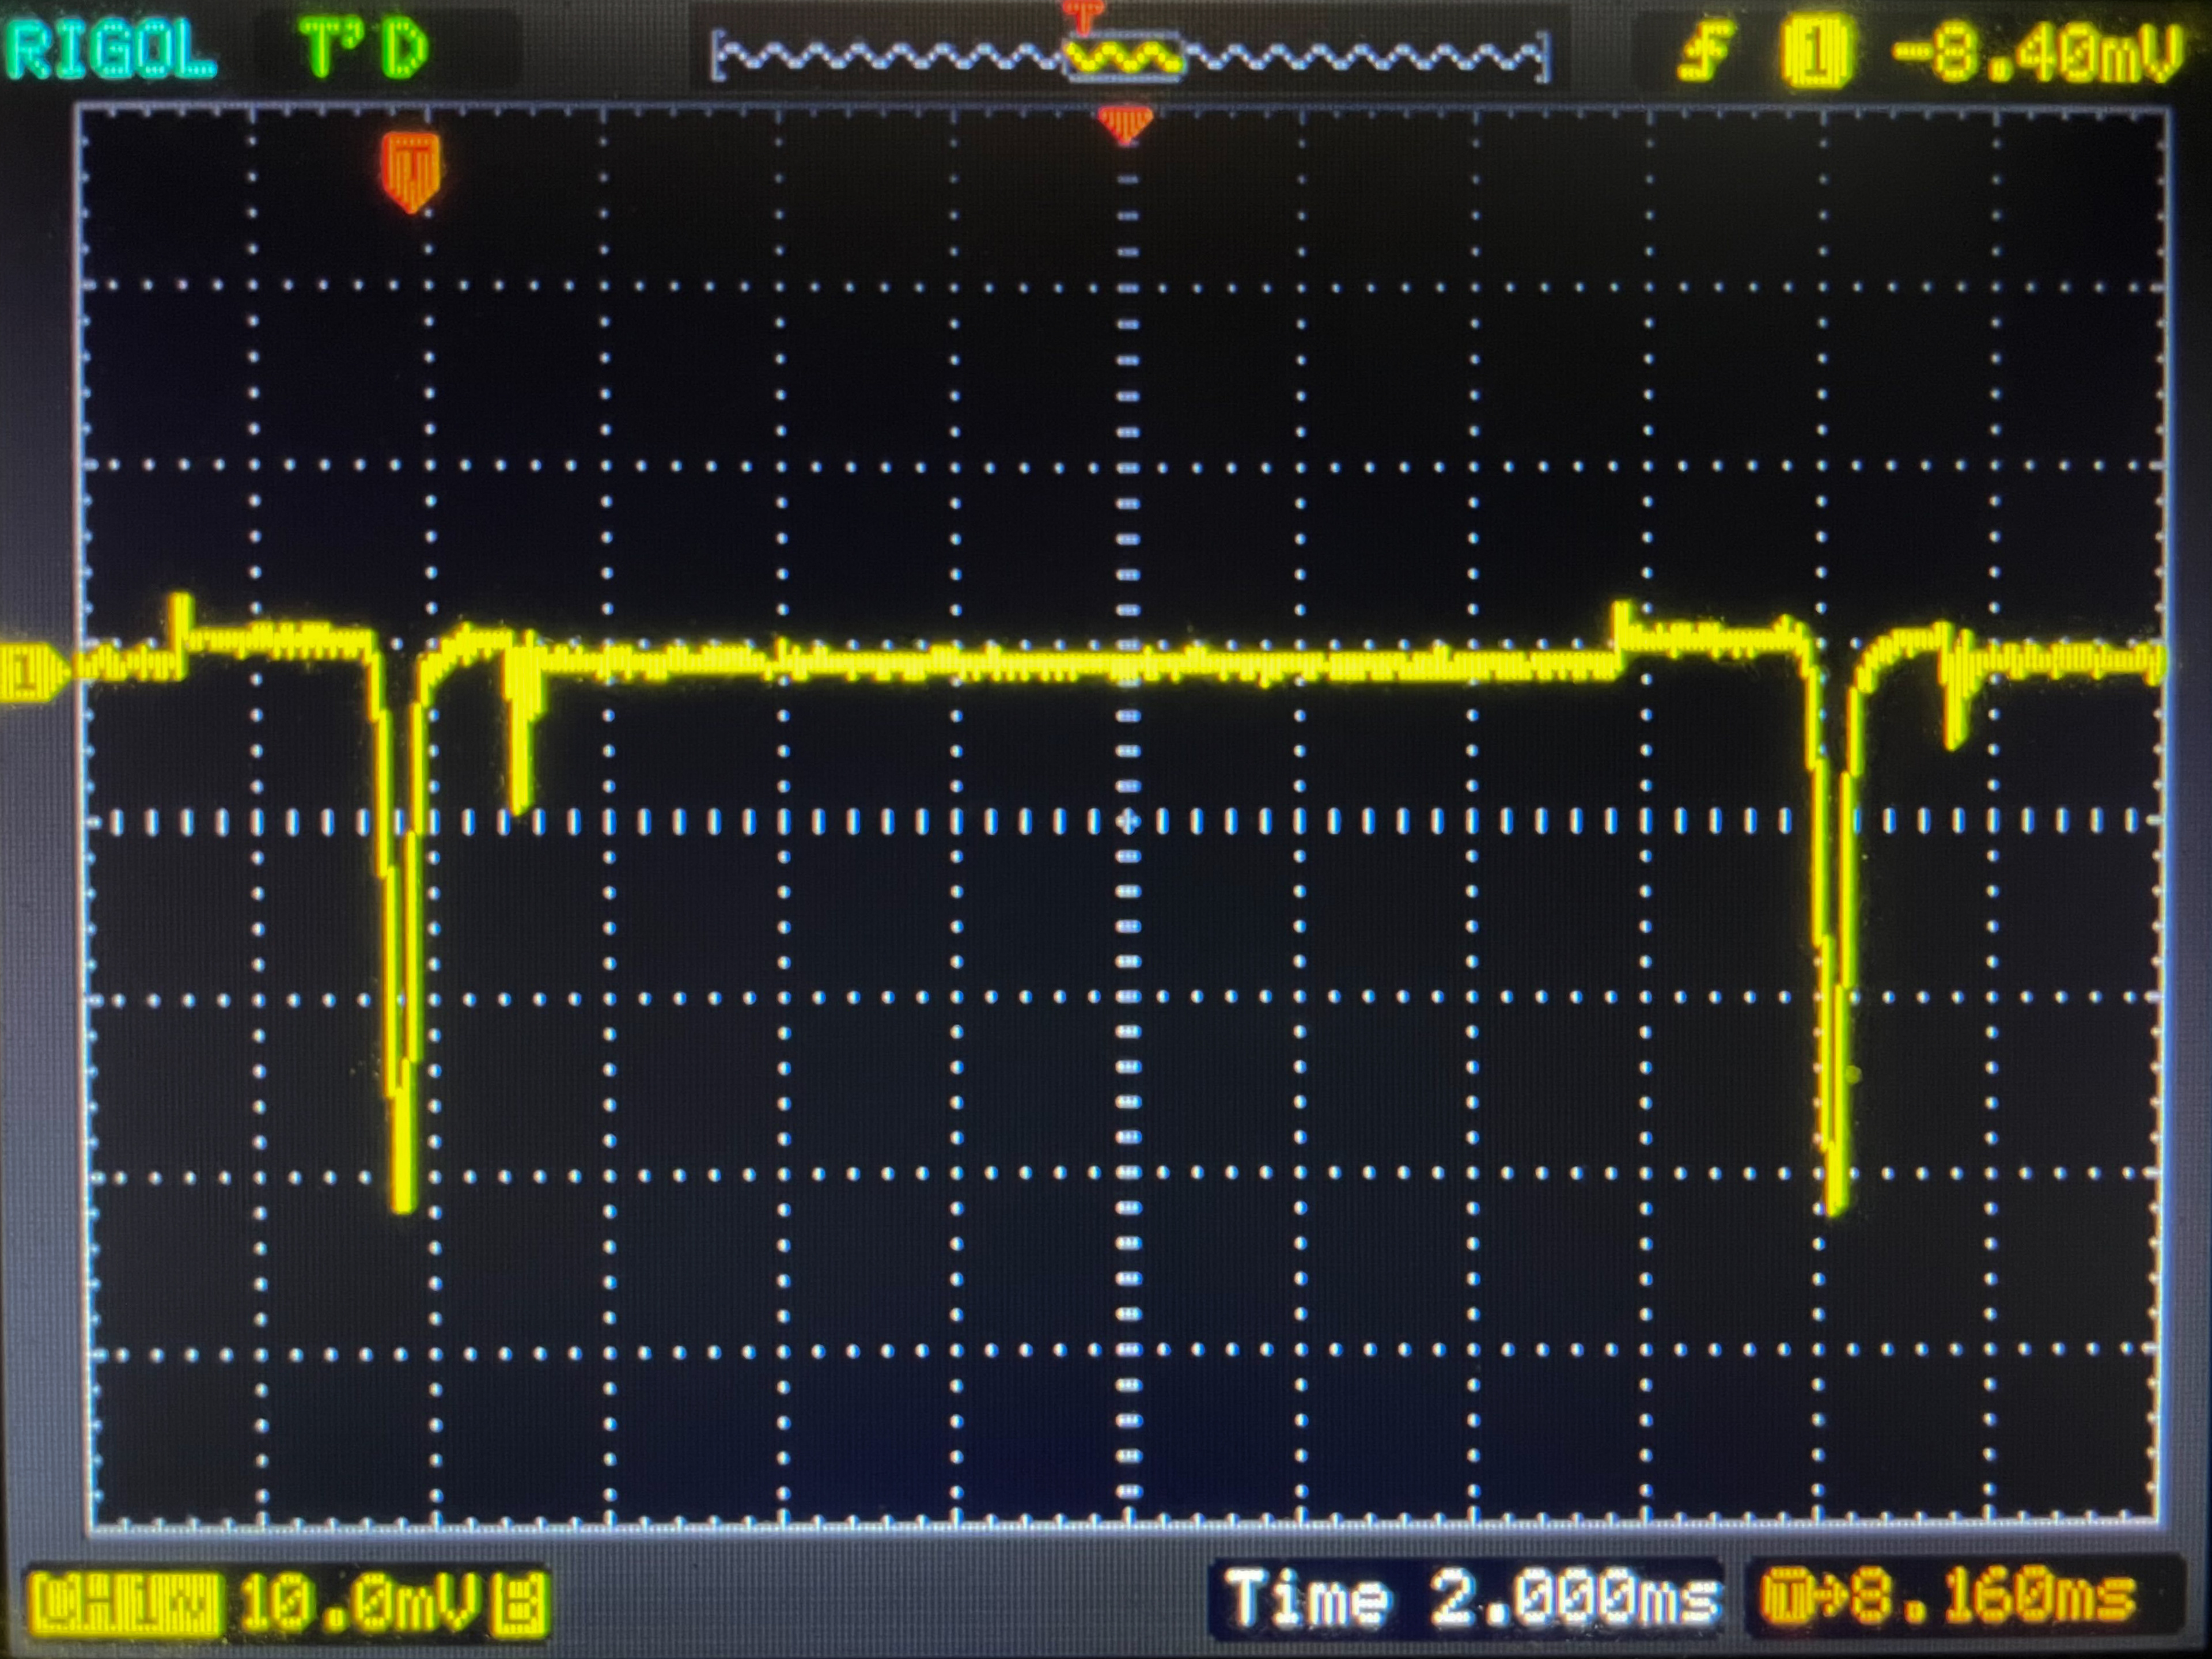Viewport: 2212px width, 1659px height.
Task: Click the small T marker above memory bar
Action: pyautogui.click(x=1082, y=14)
